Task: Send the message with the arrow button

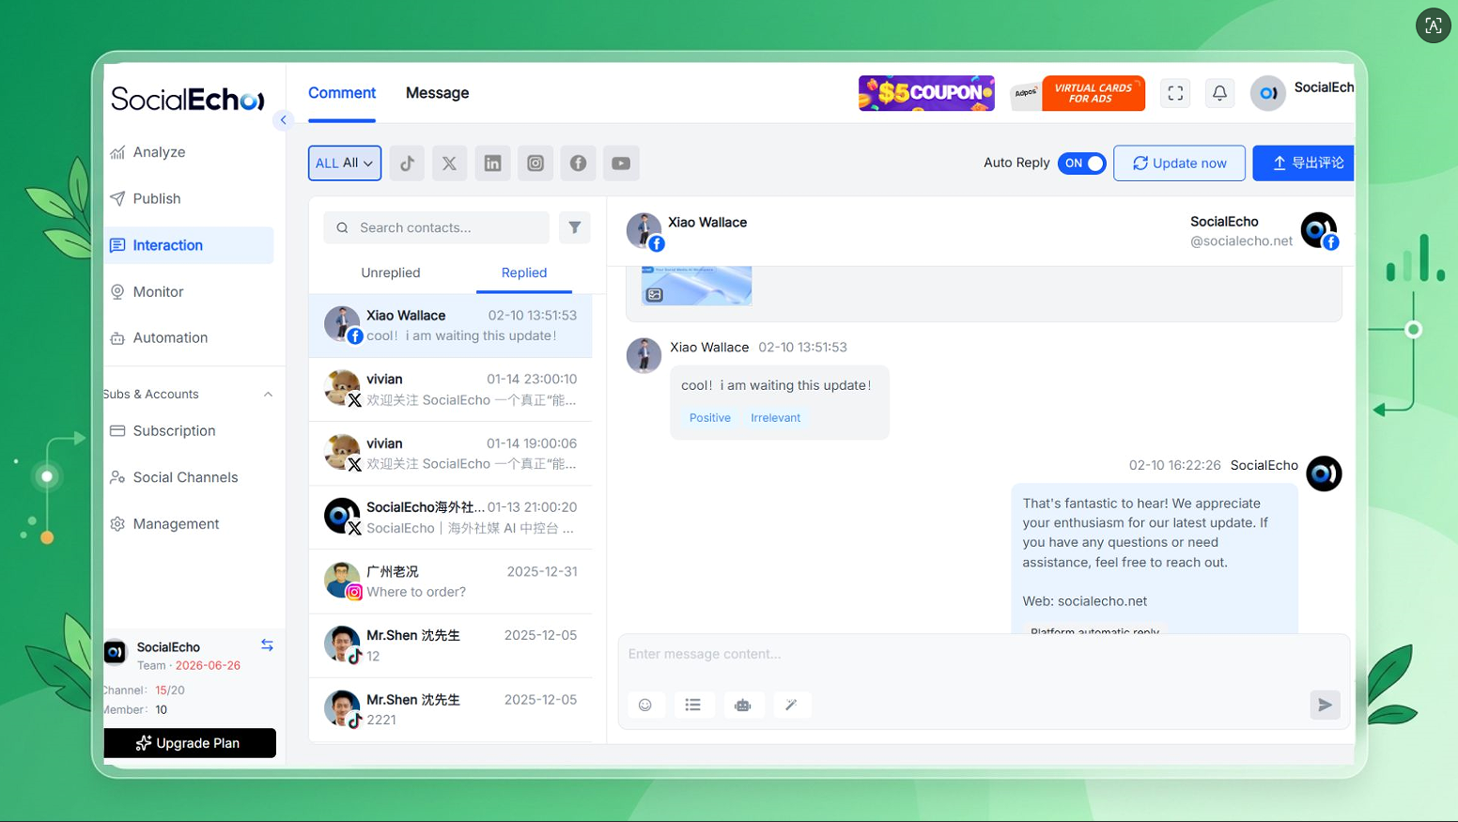Action: pyautogui.click(x=1325, y=705)
